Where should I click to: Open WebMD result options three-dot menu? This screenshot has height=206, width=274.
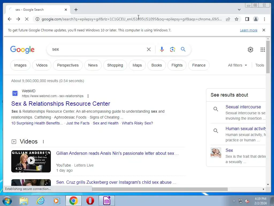coord(88,96)
